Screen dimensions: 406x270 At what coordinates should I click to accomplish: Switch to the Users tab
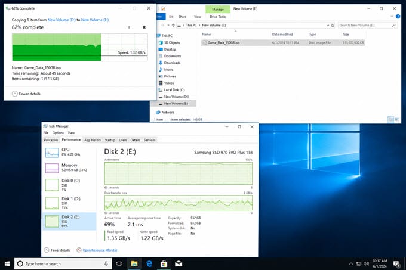click(123, 140)
